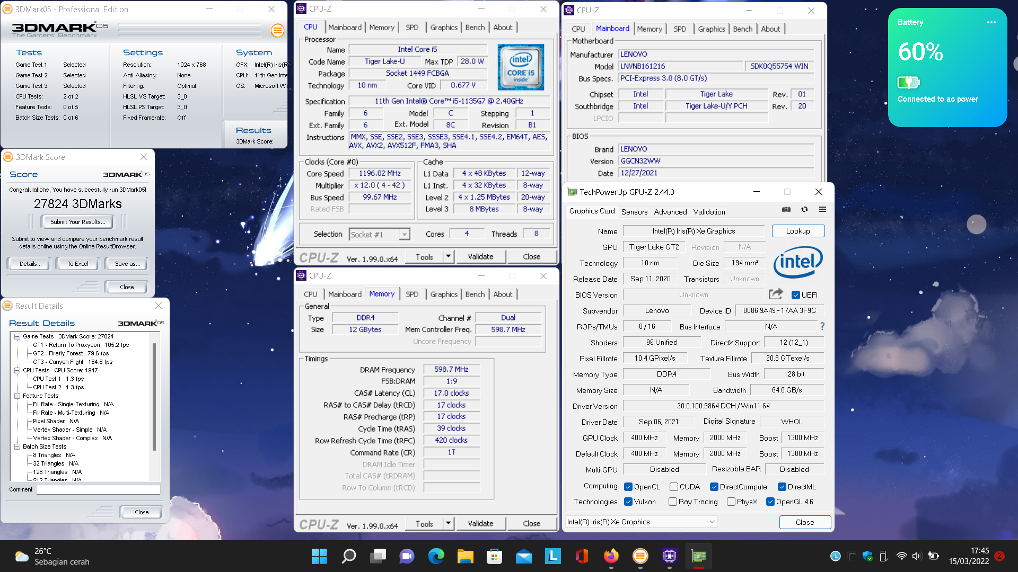This screenshot has height=572, width=1018.
Task: Click the GPU-Z refresh icon
Action: click(804, 209)
